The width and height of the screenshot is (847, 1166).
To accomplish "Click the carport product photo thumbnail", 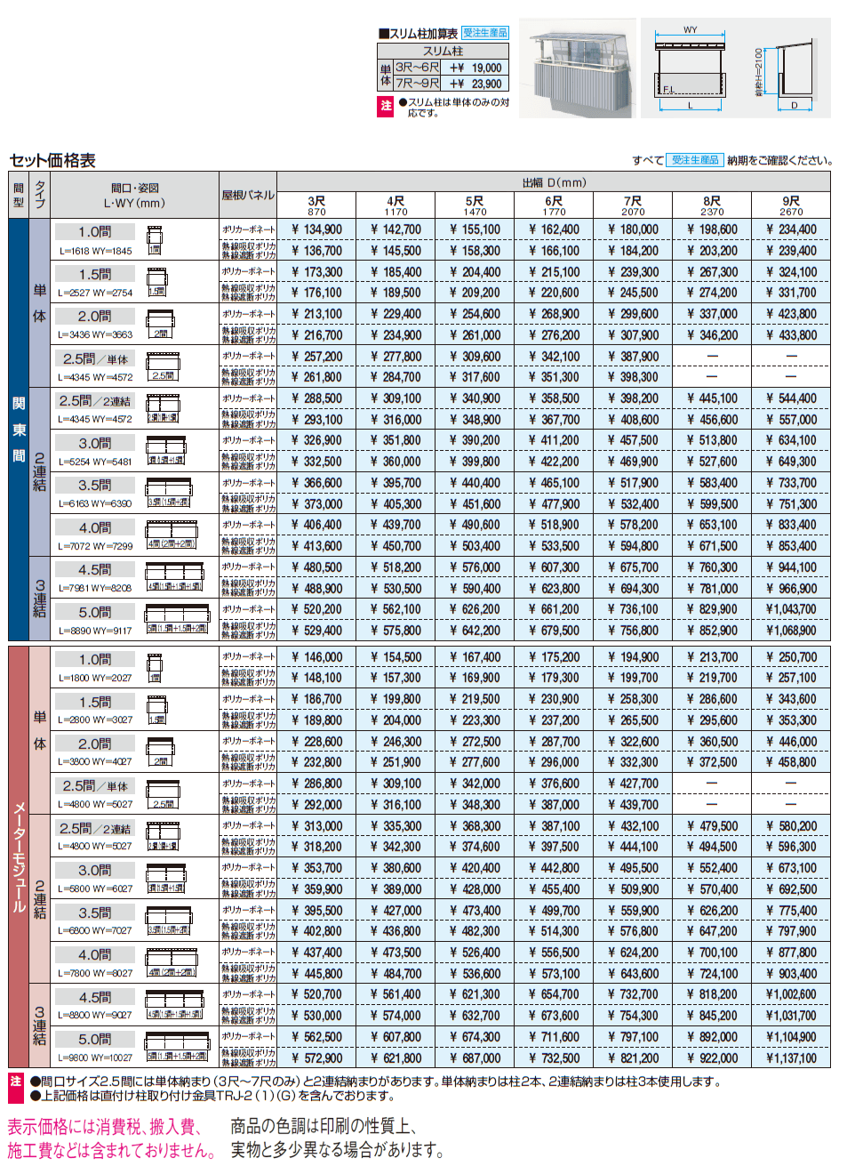I will tap(577, 68).
